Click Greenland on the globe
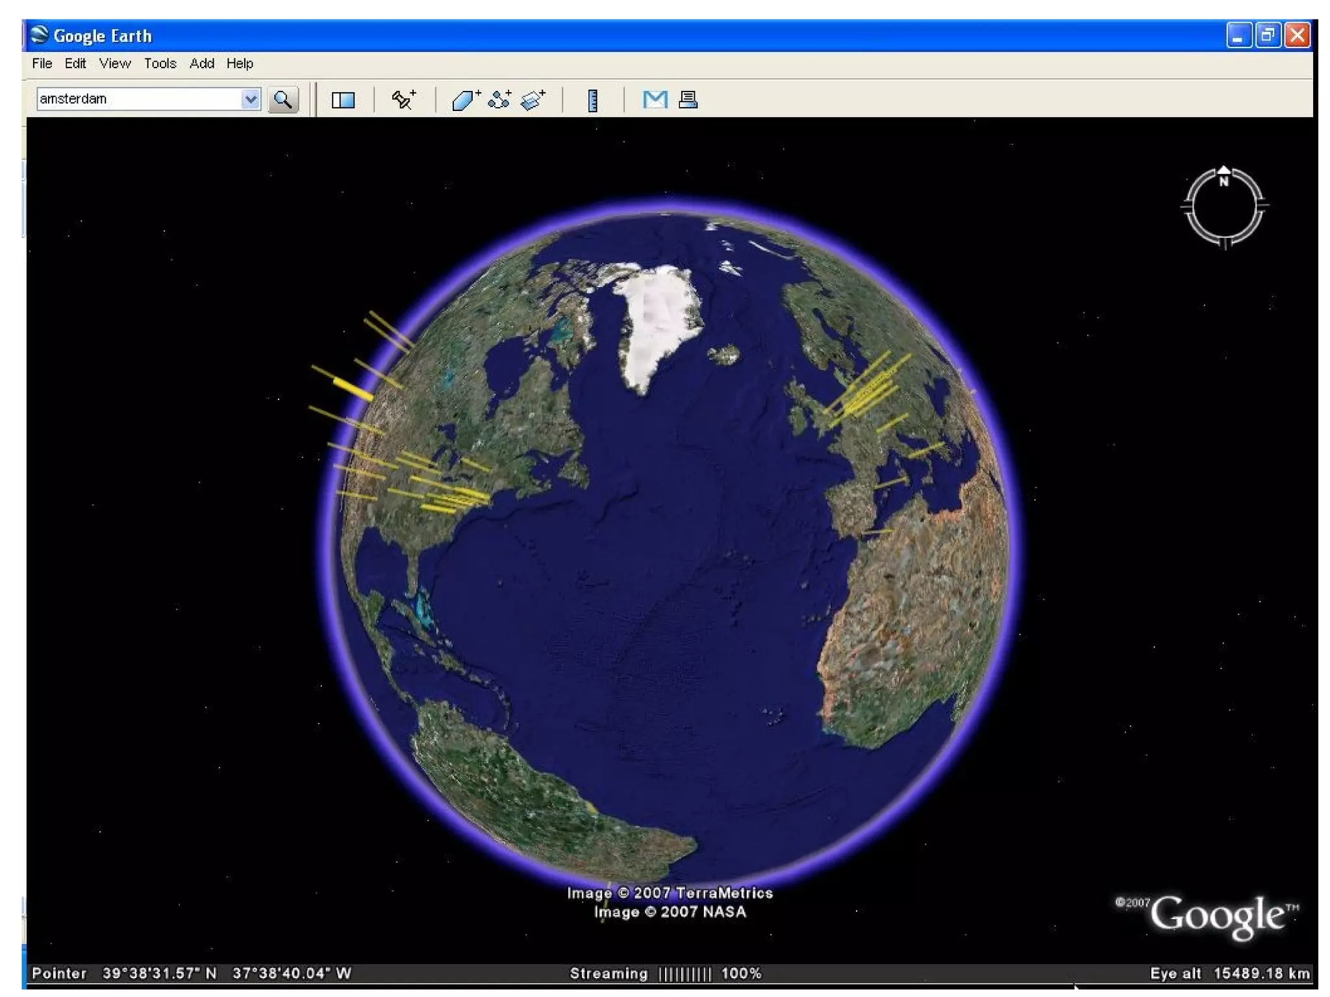The width and height of the screenshot is (1330, 997). pos(659,315)
